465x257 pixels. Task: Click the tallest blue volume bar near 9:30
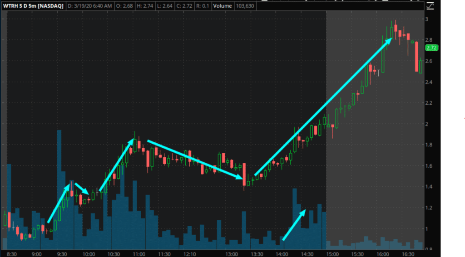[59, 189]
